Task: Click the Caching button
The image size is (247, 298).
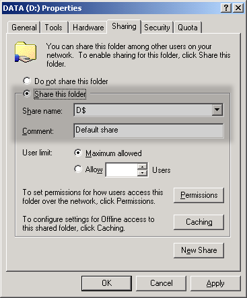Action: coord(199,222)
